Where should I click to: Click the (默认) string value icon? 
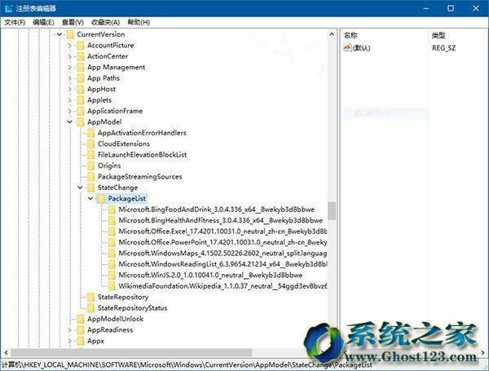click(x=347, y=48)
